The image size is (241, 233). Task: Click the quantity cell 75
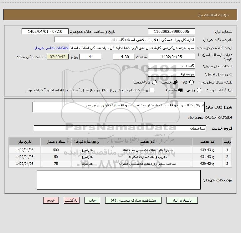pos(56,164)
